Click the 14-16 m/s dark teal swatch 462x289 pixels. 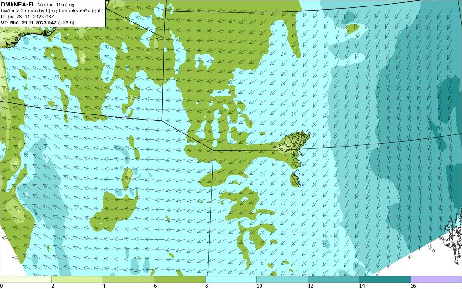[x=384, y=279]
